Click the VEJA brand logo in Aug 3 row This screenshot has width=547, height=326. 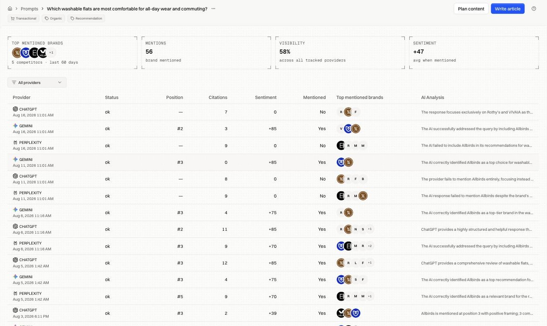coord(341,313)
